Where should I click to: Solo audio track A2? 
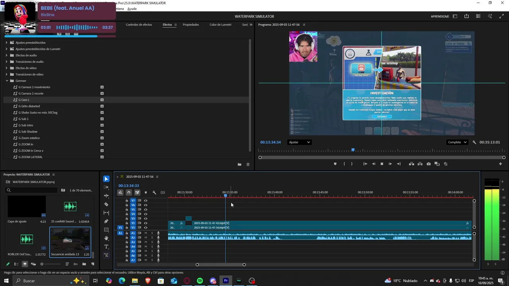tap(152, 238)
